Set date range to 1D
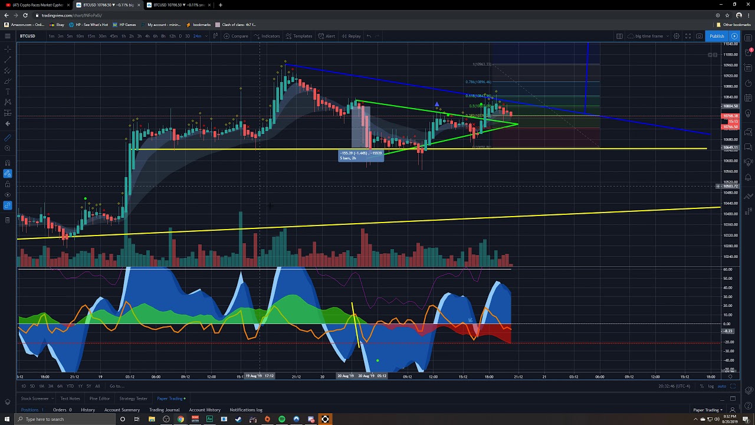755x425 pixels. tap(24, 386)
